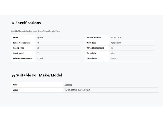Open the OM241 Vicon model link
Screen dimensions: 163x122
point(87,90)
